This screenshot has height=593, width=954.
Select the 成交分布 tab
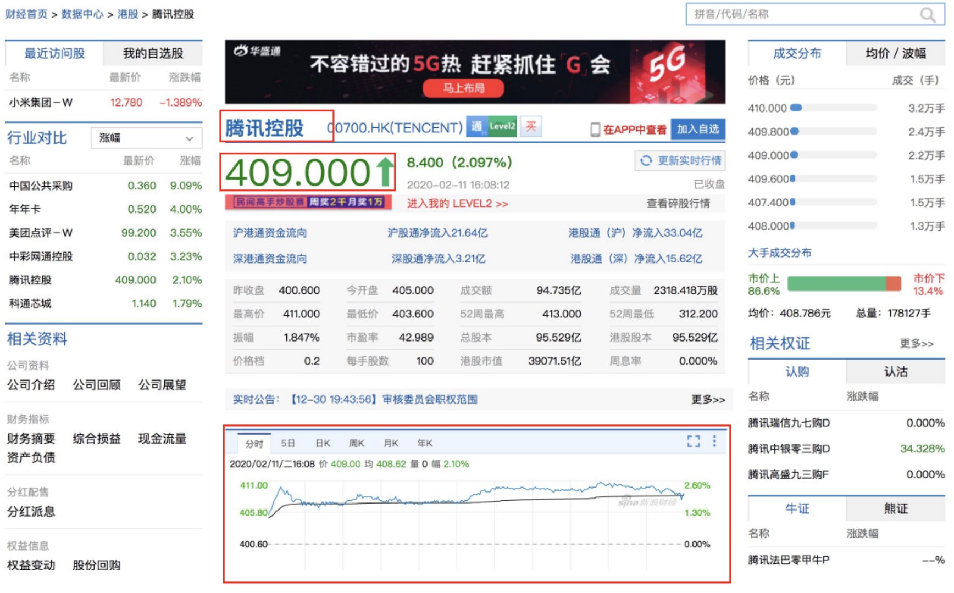pos(797,53)
